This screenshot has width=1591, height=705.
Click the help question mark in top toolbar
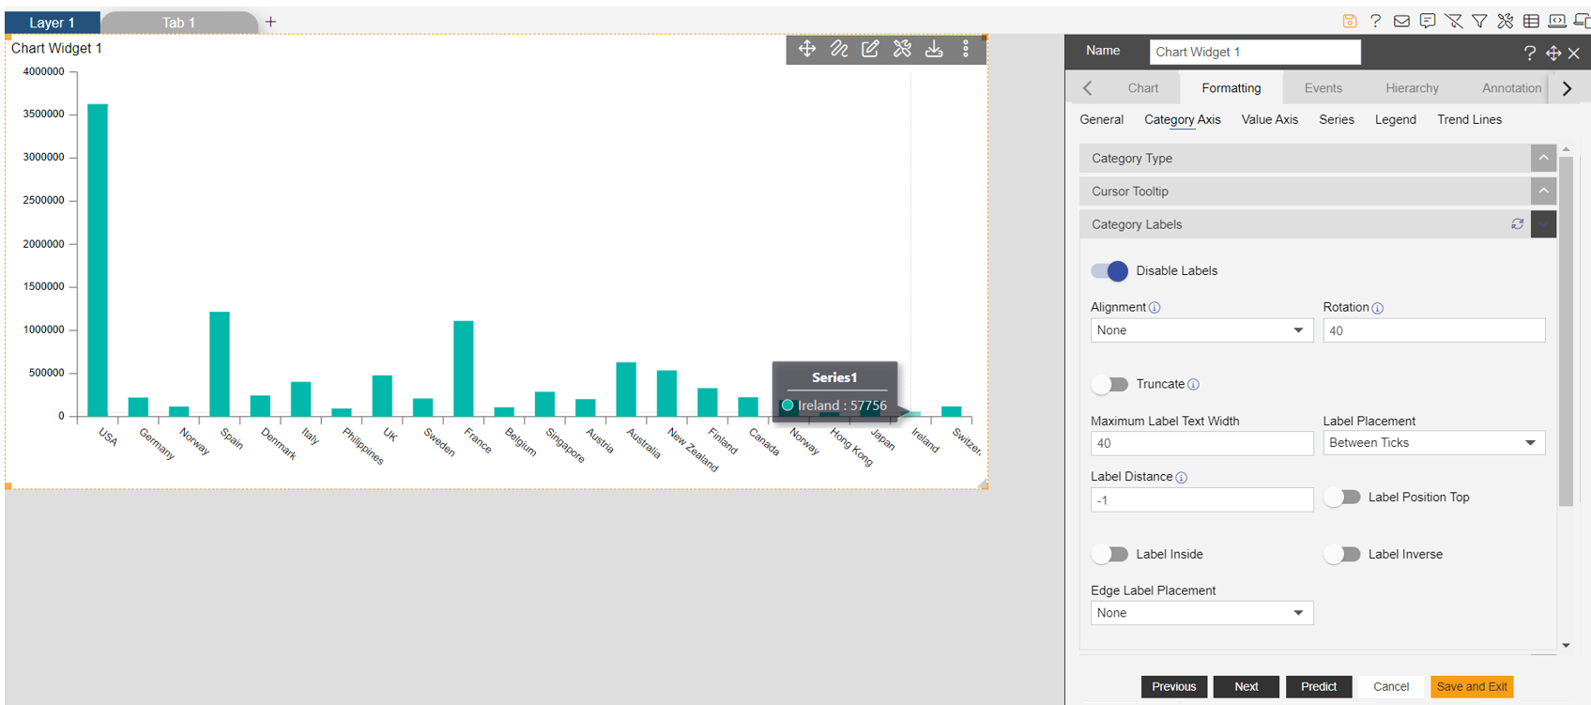(x=1375, y=21)
